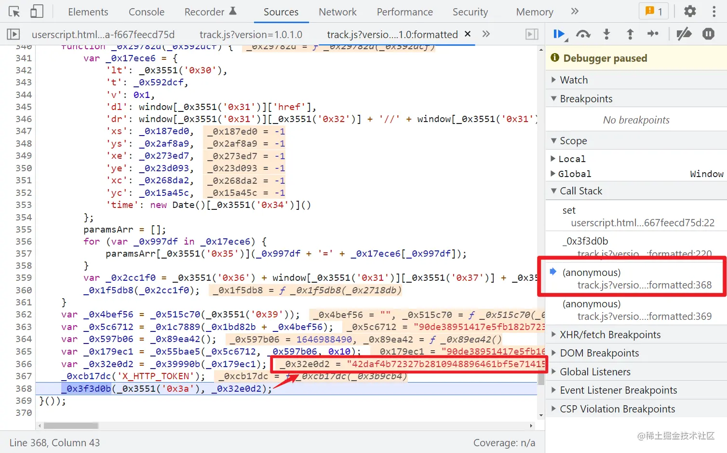Switch to the Console tab
Screen dimensions: 727x453
tap(147, 12)
